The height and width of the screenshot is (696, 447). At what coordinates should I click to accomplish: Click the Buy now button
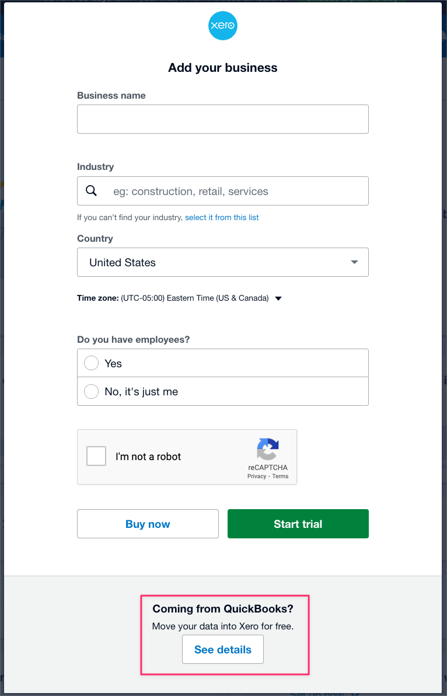(148, 524)
